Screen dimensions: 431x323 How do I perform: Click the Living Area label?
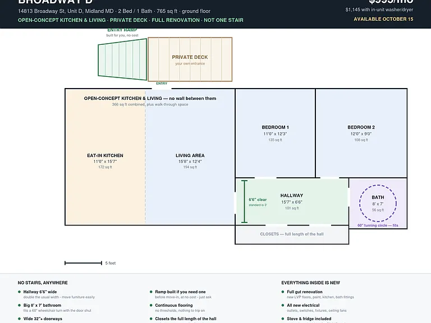[190, 155]
